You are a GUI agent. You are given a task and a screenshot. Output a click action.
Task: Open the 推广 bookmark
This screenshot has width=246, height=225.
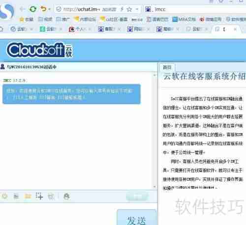click(x=63, y=19)
